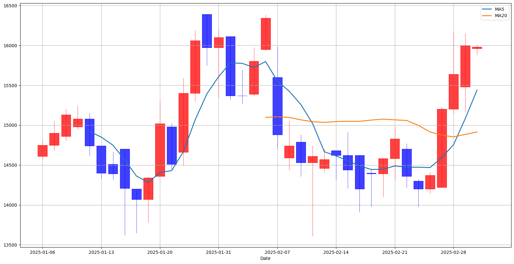The height and width of the screenshot is (264, 514).
Task: Pick the 2025-02-14 x-axis tick label
Action: tap(336, 252)
